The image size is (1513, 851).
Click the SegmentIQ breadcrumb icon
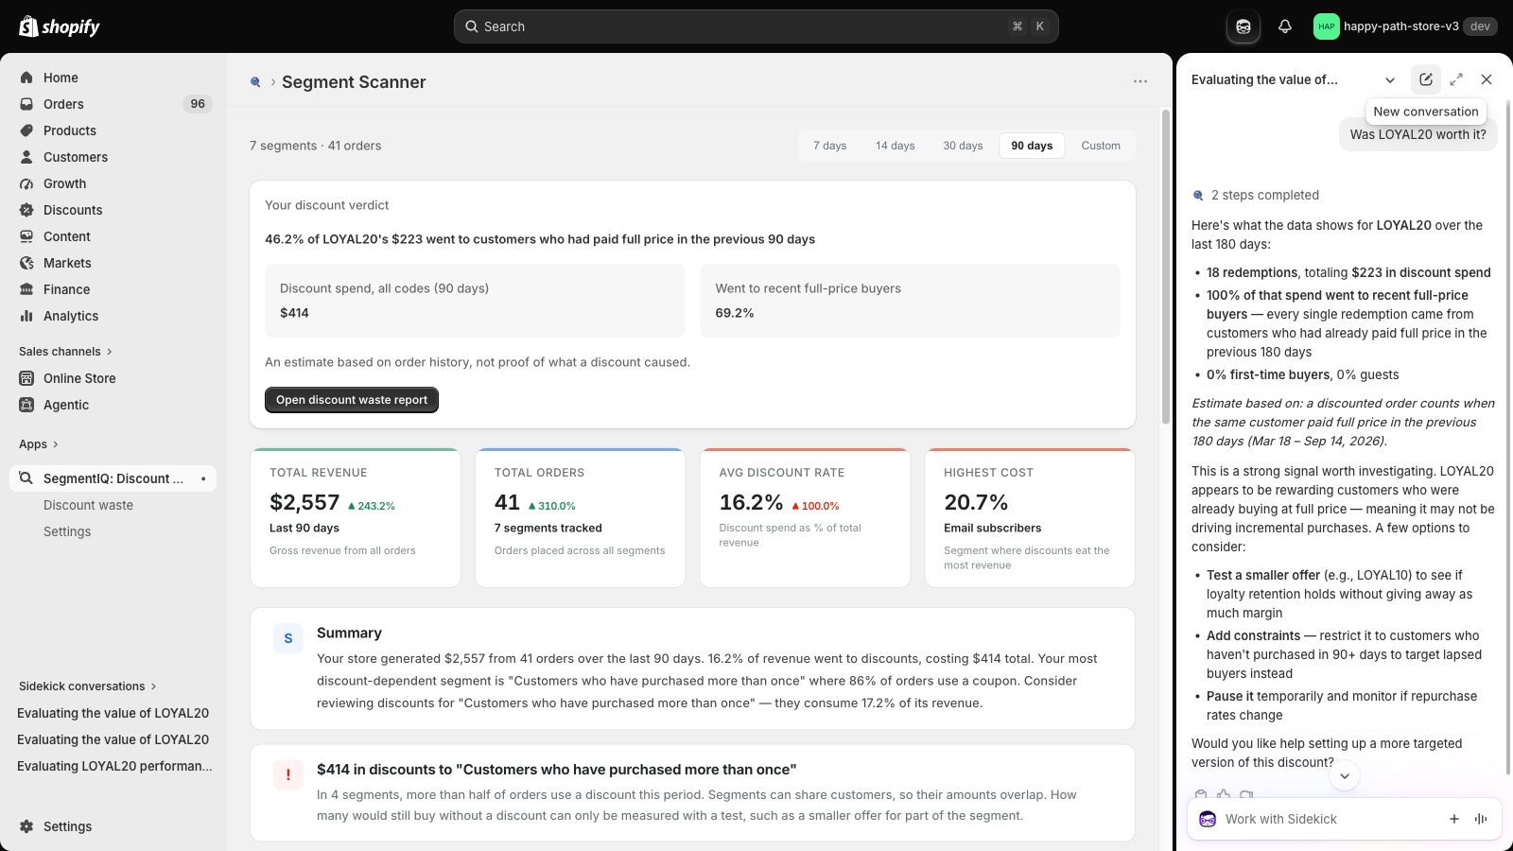pyautogui.click(x=255, y=82)
